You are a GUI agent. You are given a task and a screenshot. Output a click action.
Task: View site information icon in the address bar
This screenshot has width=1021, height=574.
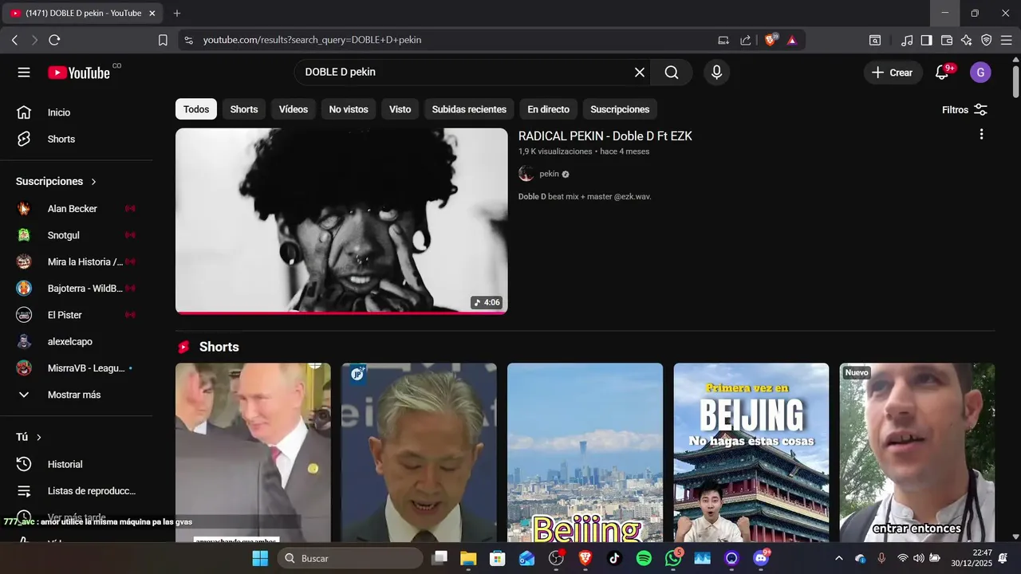point(188,40)
